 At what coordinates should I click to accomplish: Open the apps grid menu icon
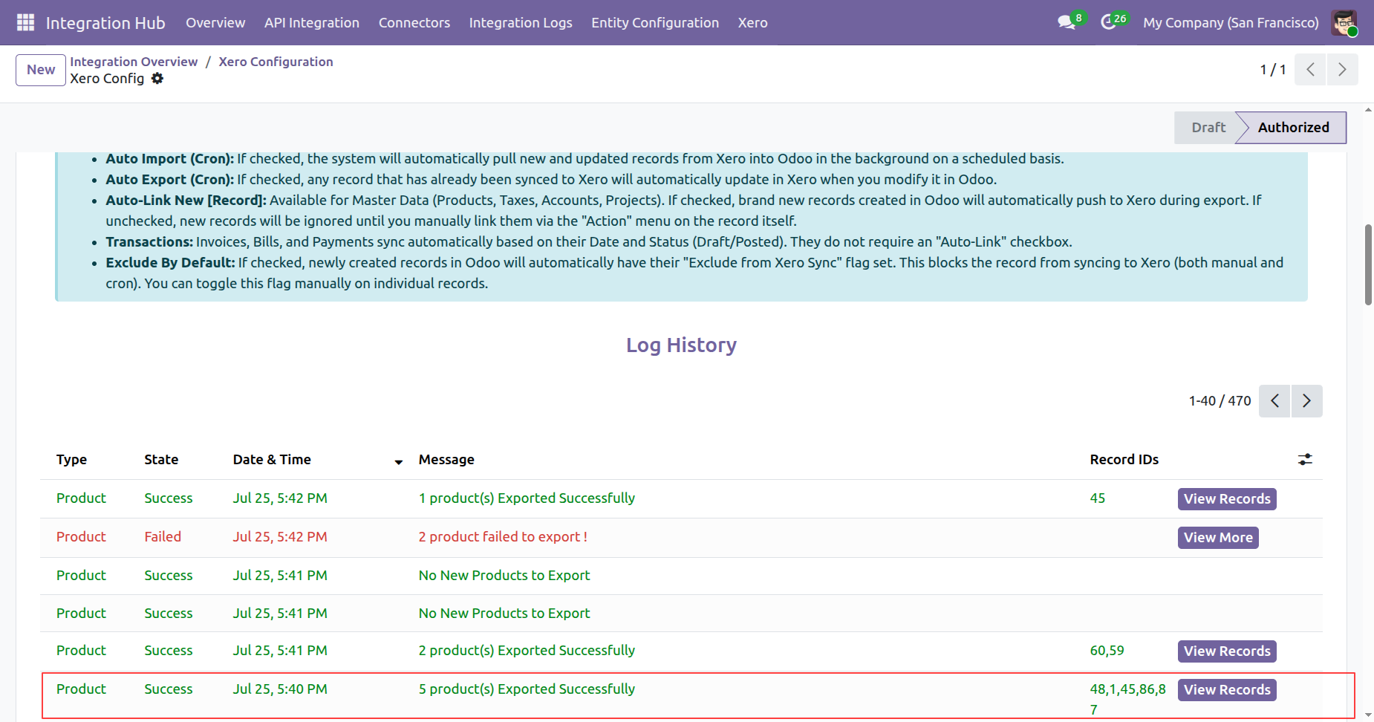pyautogui.click(x=25, y=22)
